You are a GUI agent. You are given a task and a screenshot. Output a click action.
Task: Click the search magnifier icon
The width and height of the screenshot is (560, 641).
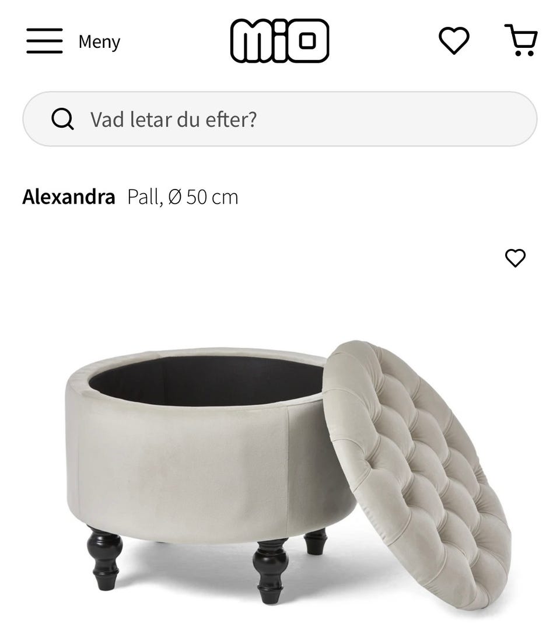(x=62, y=119)
